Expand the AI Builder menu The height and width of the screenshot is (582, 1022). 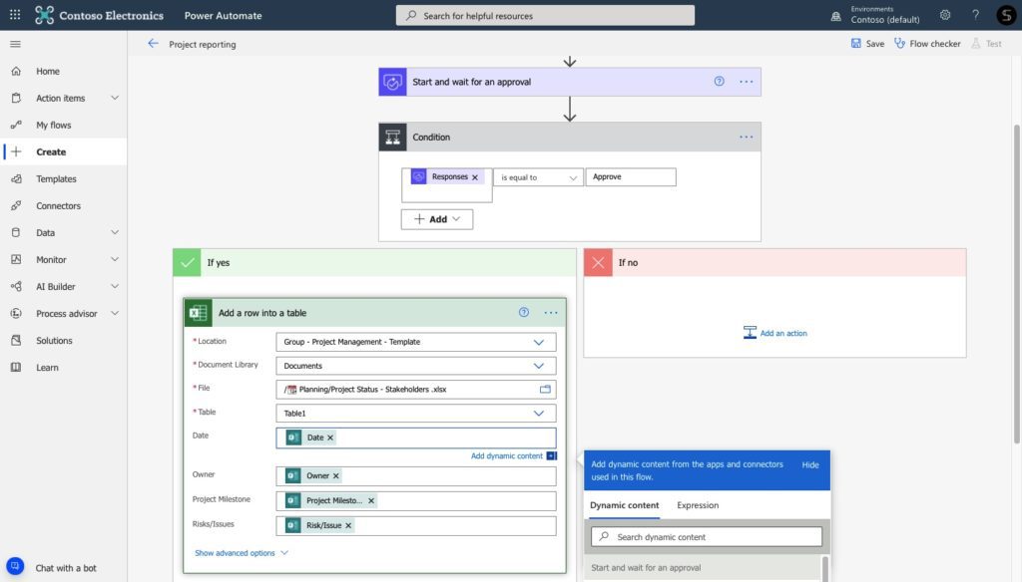(x=115, y=286)
